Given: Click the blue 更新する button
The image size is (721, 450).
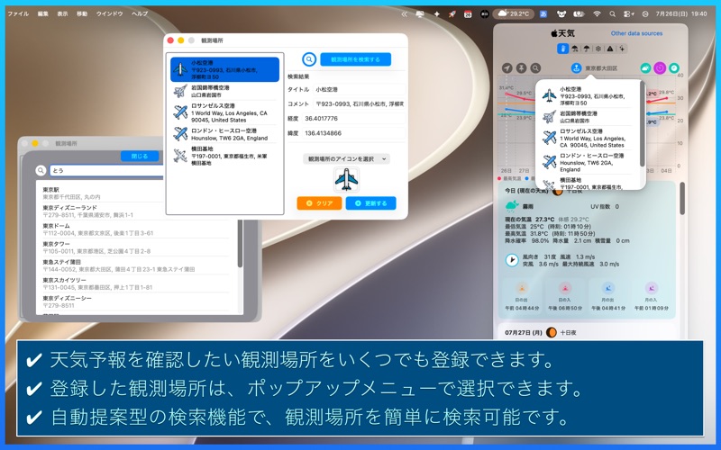Looking at the screenshot, I should point(370,203).
